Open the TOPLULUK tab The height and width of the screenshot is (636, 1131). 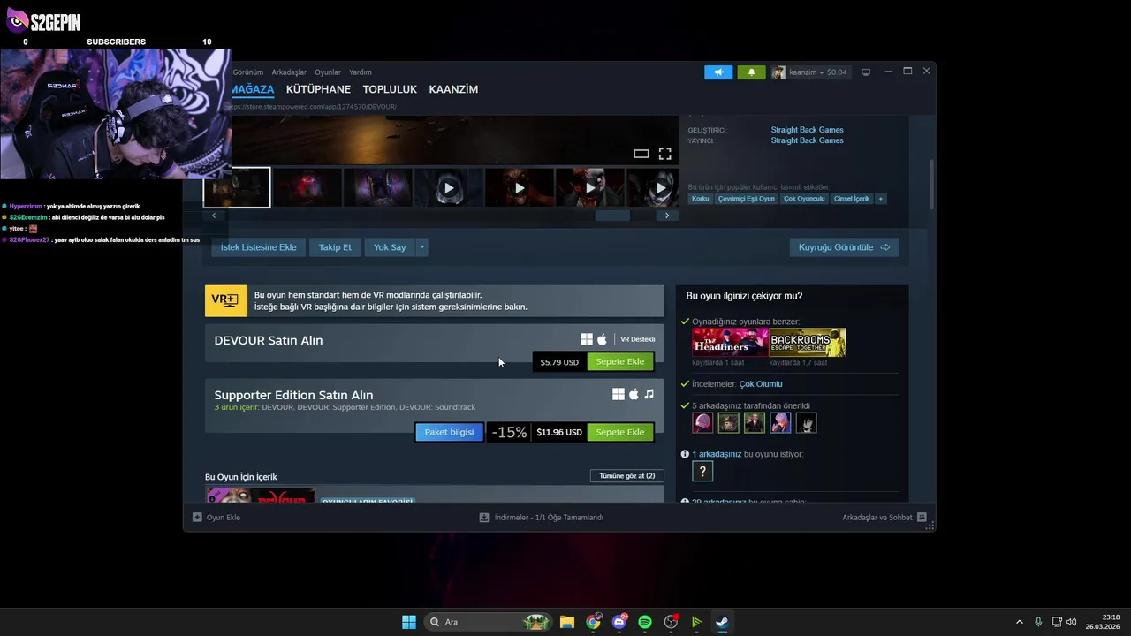pos(390,89)
